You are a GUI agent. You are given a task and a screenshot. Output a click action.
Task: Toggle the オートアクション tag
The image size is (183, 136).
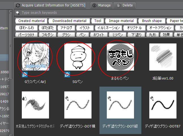pos(160,28)
